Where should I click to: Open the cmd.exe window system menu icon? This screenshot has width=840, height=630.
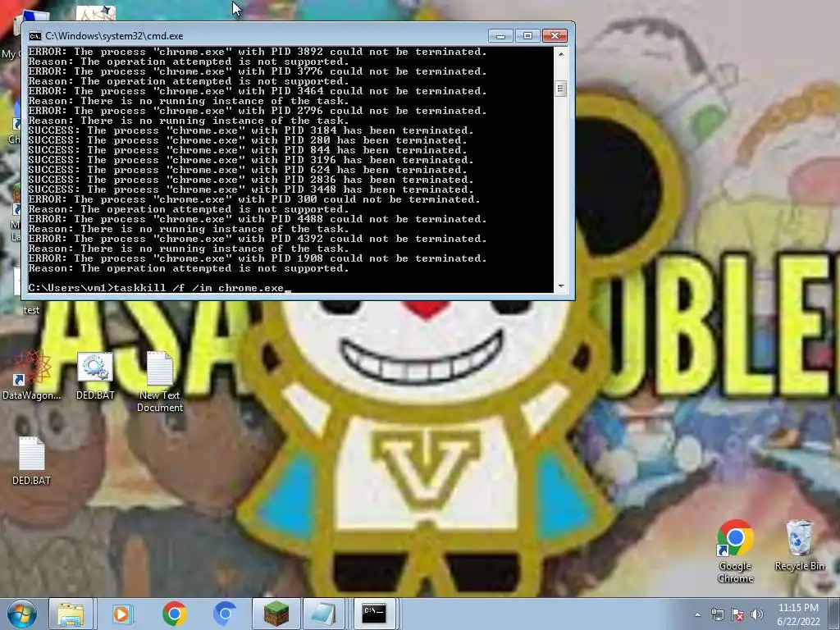coord(34,36)
